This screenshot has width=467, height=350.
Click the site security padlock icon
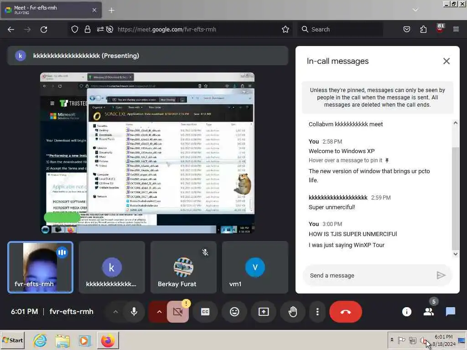point(87,29)
